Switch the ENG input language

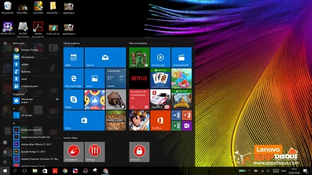coord(284,171)
